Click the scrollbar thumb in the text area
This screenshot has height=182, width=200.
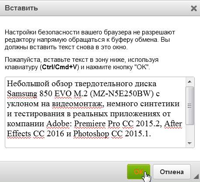click(190, 106)
